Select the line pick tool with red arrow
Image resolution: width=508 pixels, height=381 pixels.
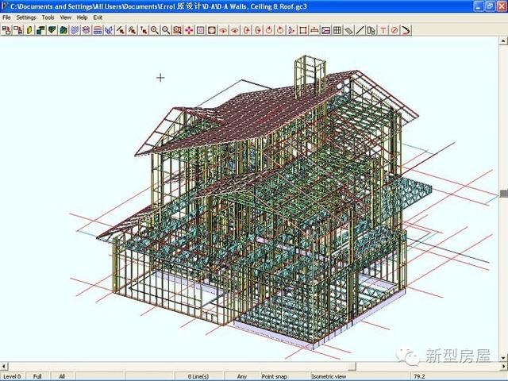pos(121,30)
